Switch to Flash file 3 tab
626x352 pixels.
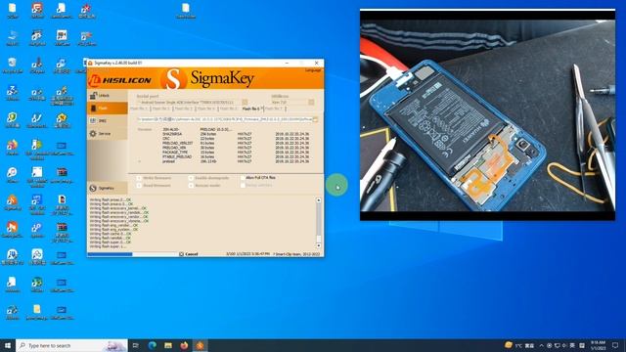(184, 109)
